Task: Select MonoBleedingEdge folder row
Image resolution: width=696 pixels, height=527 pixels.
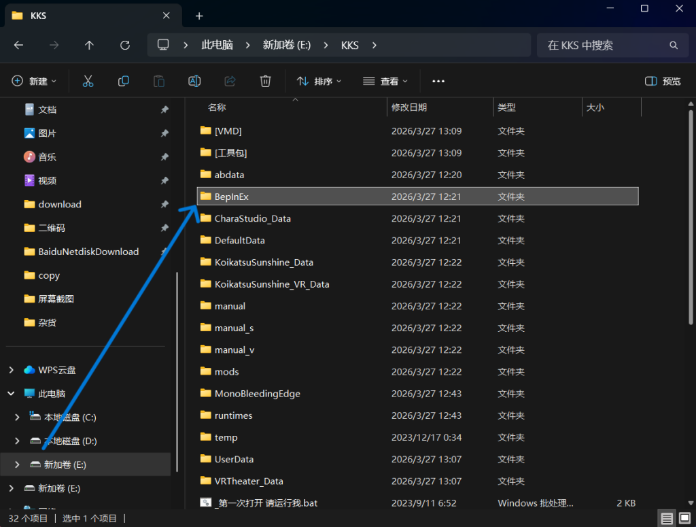Action: (x=418, y=393)
